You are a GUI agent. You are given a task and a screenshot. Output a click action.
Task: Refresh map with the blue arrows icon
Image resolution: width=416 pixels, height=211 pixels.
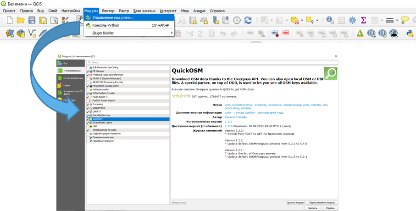(x=248, y=20)
